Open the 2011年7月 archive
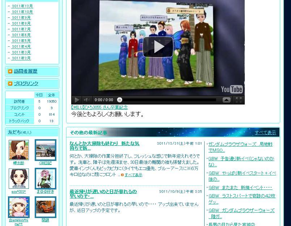Image resolution: width=291 pixels, height=226 pixels. [21, 29]
